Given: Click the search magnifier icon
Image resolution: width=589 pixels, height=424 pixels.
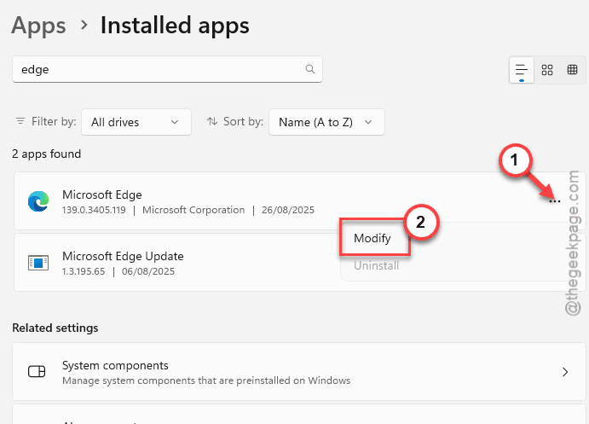Looking at the screenshot, I should tap(310, 69).
